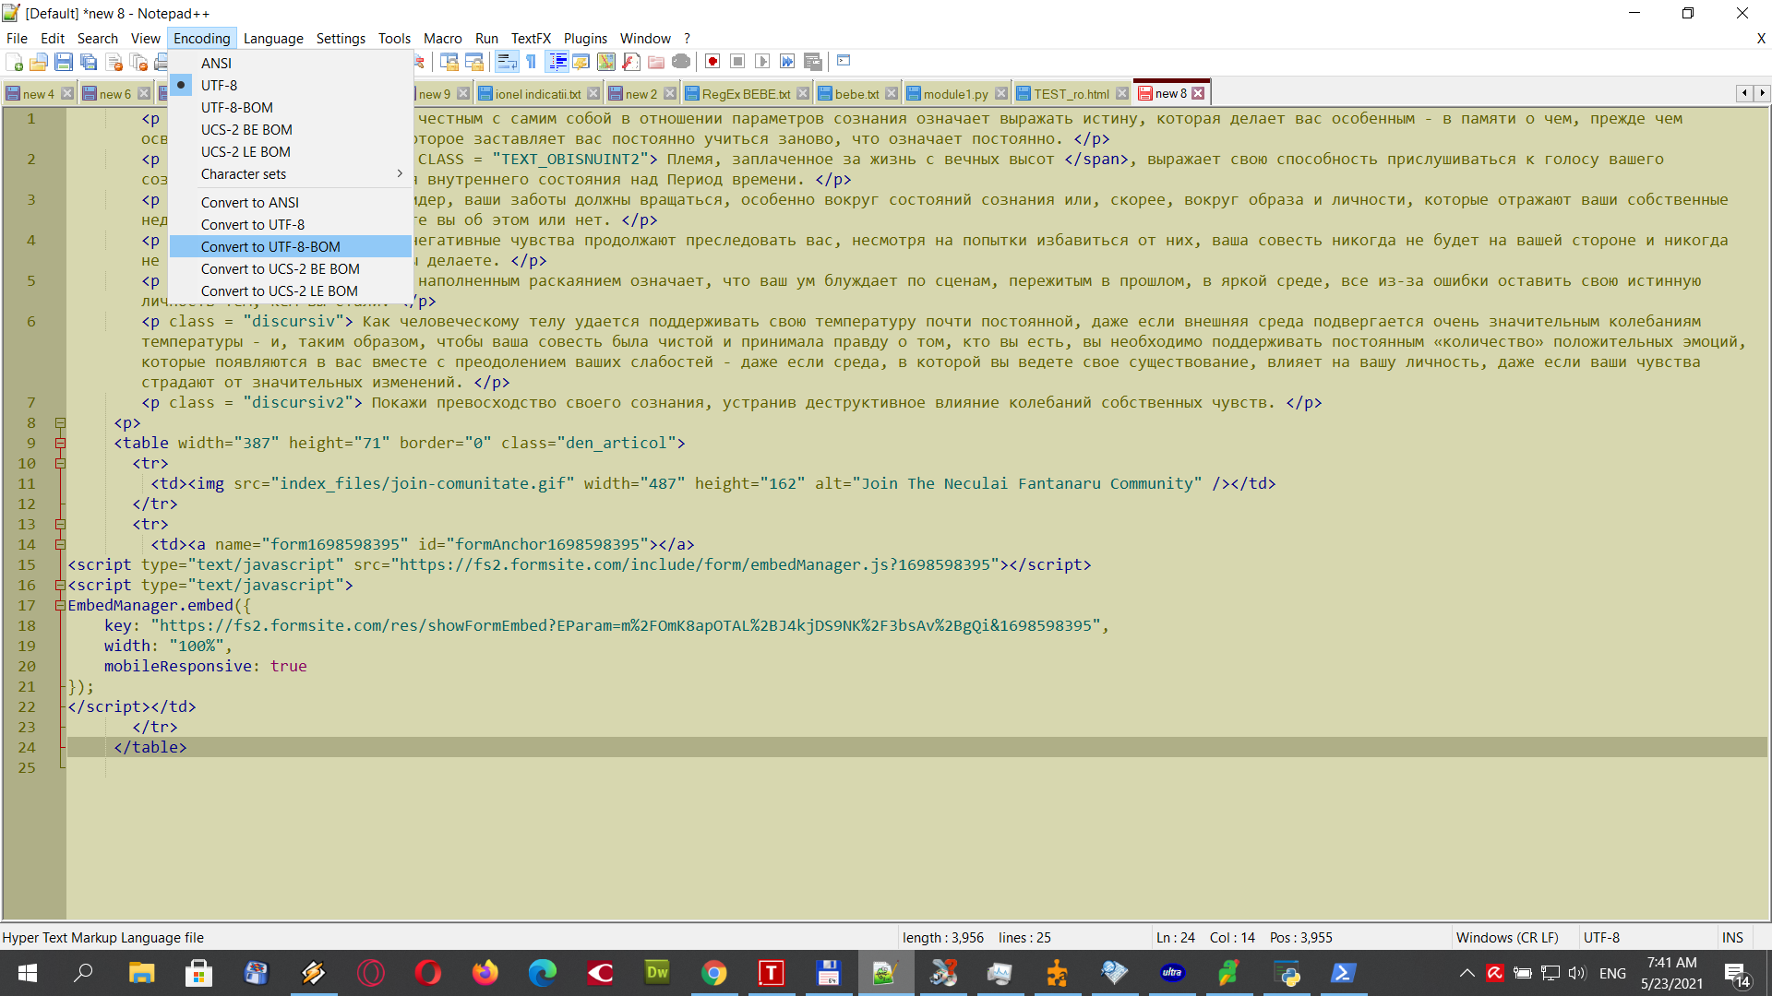The height and width of the screenshot is (996, 1772).
Task: Select UTF-8 encoding option
Action: click(291, 85)
